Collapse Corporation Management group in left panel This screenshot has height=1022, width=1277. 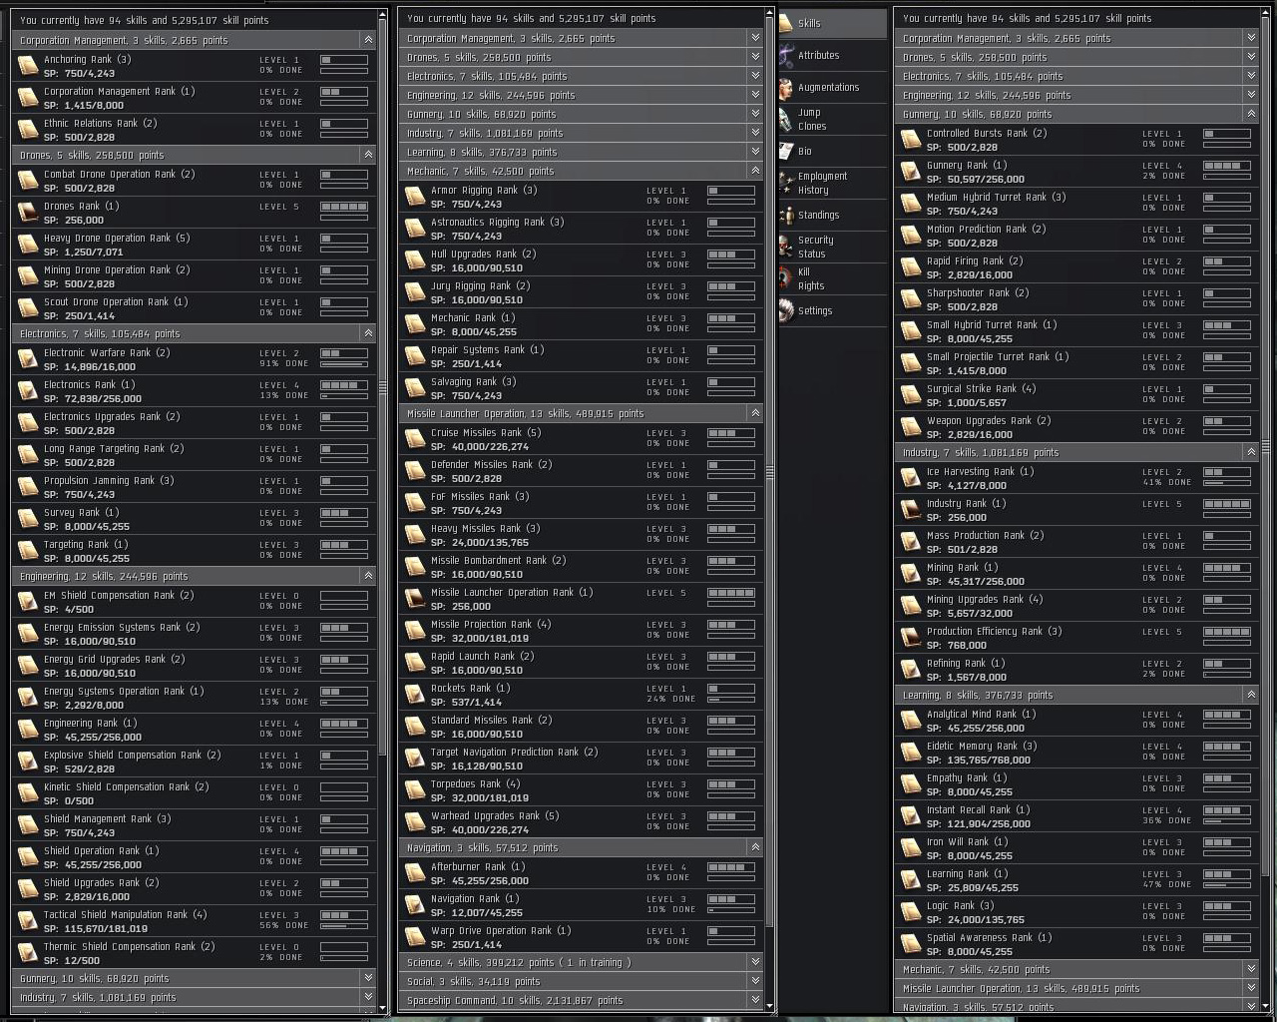(x=368, y=40)
